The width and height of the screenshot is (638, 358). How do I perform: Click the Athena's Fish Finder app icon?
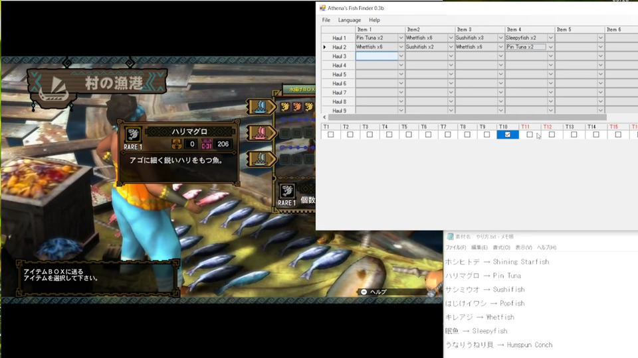[322, 8]
